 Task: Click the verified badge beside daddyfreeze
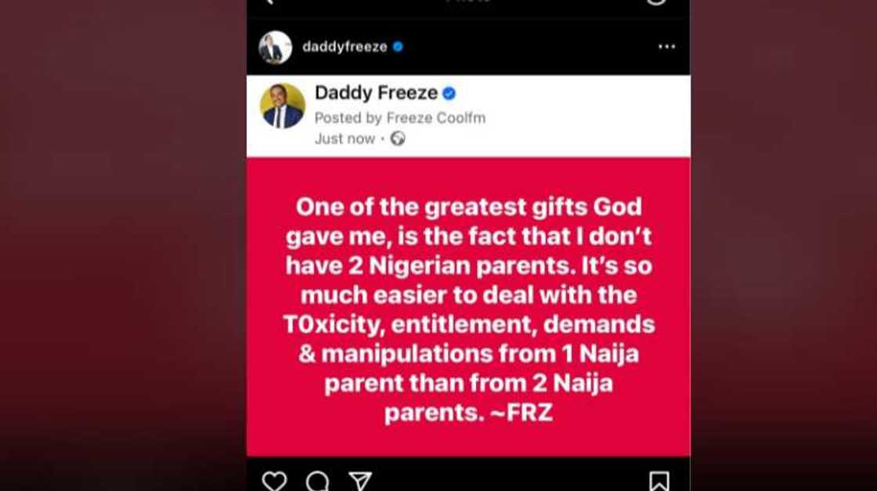click(x=398, y=47)
